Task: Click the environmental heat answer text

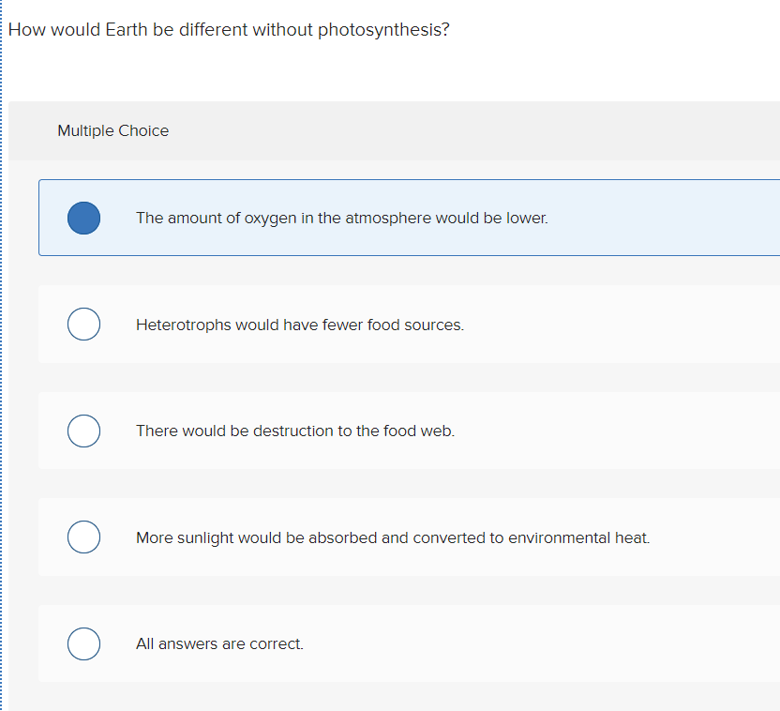Action: click(x=393, y=537)
